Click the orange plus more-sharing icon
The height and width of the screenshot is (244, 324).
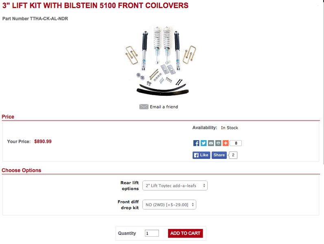pos(225,143)
